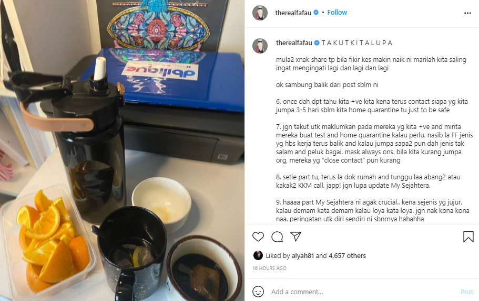Click the Add a comment field

pos(363,292)
